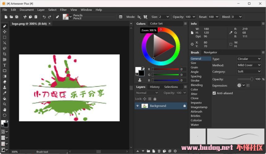Screen dimensions: 266x154
Task: Switch to the Selections tab
Action: 171,87
